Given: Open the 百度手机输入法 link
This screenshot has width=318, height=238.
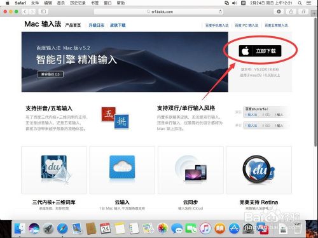Looking at the screenshot, I should coord(217,25).
